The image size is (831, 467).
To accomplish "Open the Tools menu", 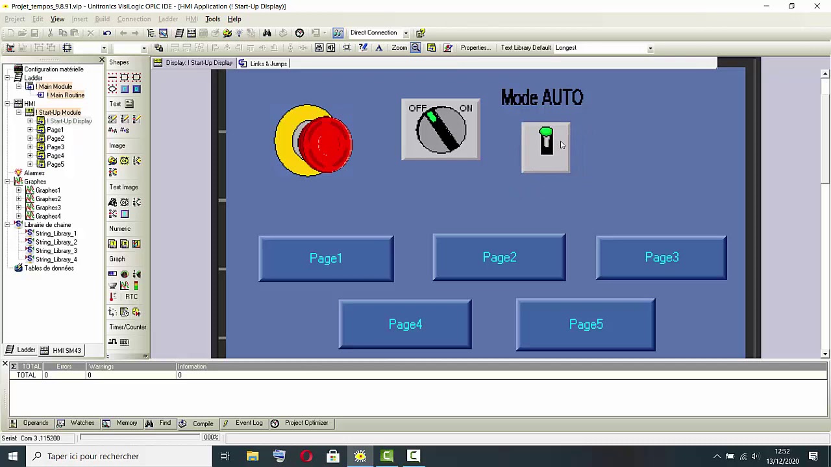I will [x=212, y=19].
